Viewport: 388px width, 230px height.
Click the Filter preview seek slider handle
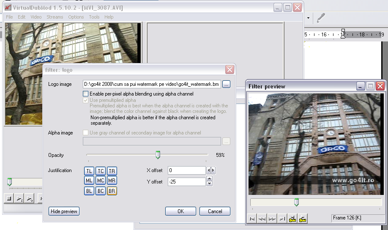[x=296, y=202]
